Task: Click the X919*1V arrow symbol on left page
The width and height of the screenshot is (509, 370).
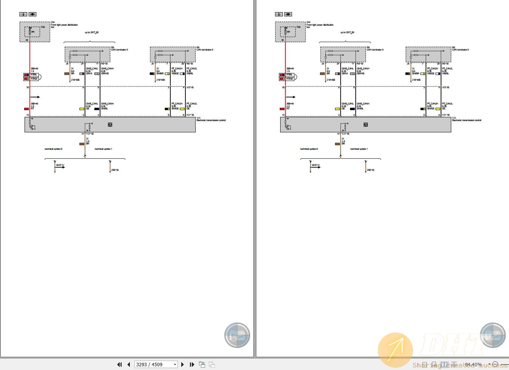Action: pos(59,167)
